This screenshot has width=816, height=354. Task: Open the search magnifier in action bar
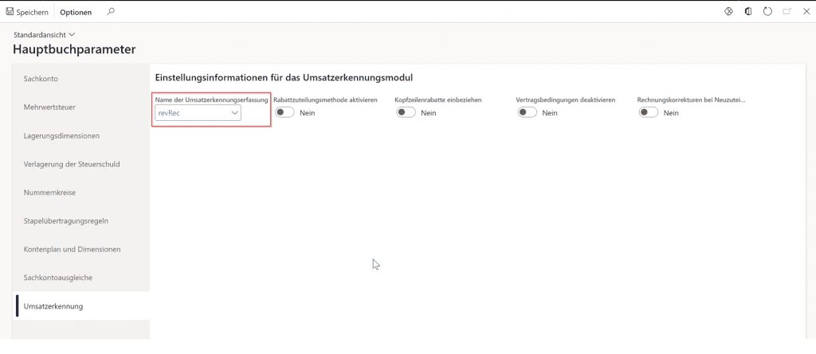click(x=111, y=12)
